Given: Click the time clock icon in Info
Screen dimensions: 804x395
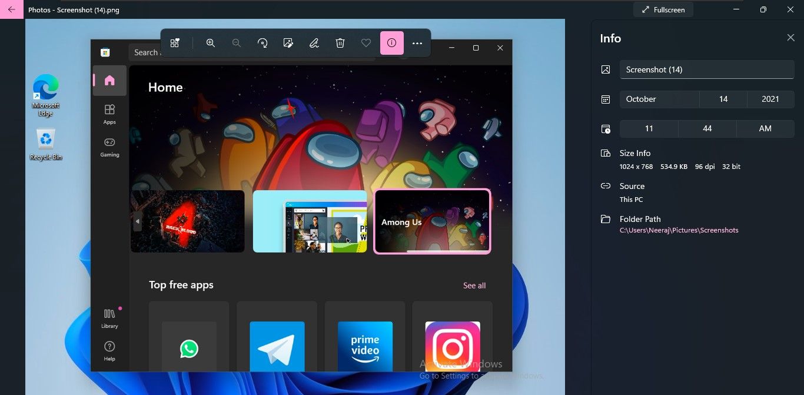Looking at the screenshot, I should (606, 129).
